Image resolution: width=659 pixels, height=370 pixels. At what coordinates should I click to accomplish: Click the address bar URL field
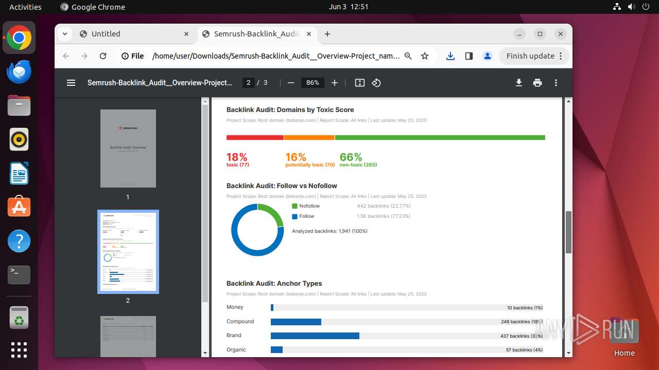(276, 56)
